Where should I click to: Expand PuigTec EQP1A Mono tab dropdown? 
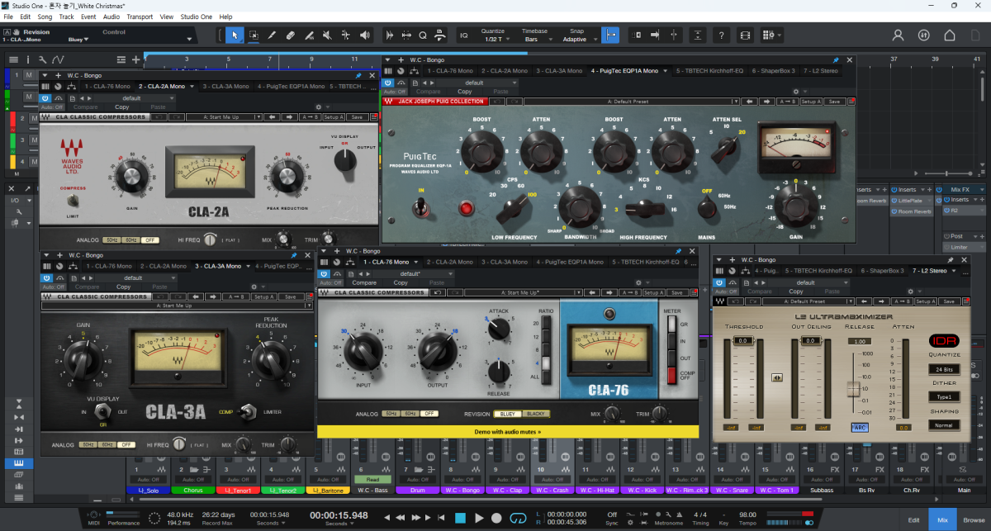pyautogui.click(x=665, y=71)
